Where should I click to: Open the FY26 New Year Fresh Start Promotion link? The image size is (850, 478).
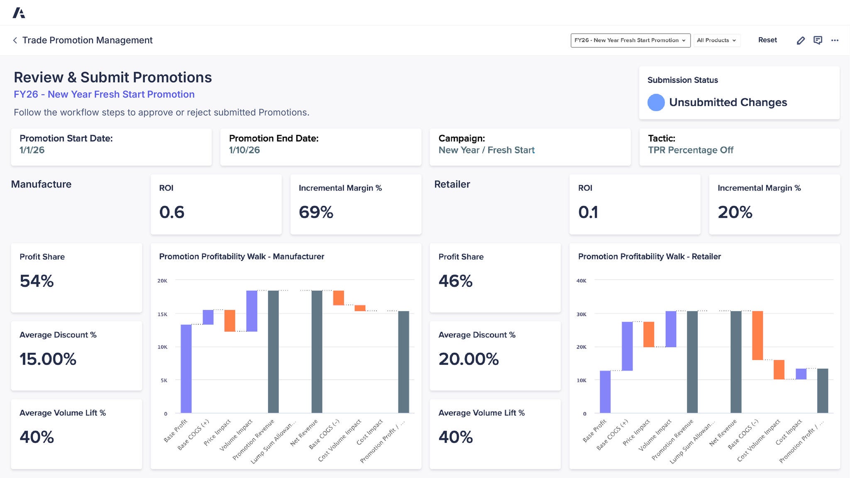[104, 95]
